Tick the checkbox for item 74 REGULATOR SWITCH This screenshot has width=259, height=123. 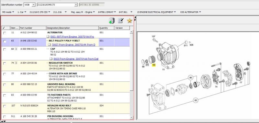(x=5, y=63)
